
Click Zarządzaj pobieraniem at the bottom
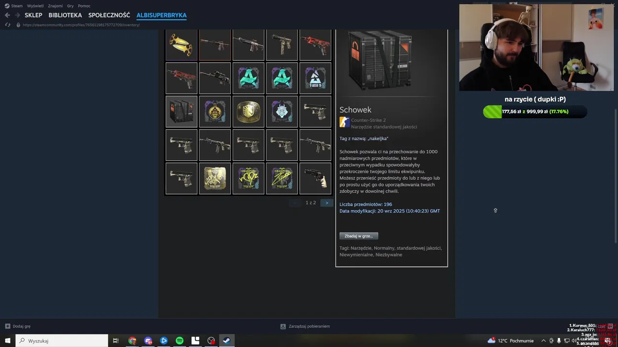click(x=309, y=326)
